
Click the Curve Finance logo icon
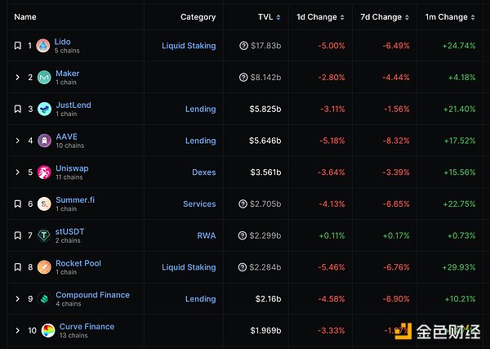tap(48, 330)
